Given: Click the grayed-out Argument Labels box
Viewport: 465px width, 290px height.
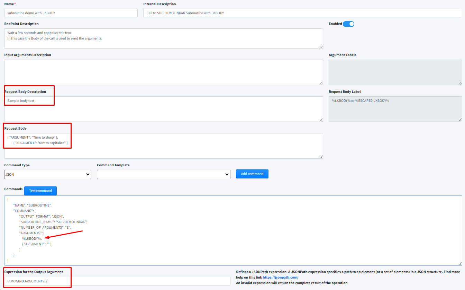Looking at the screenshot, I should pyautogui.click(x=395, y=72).
